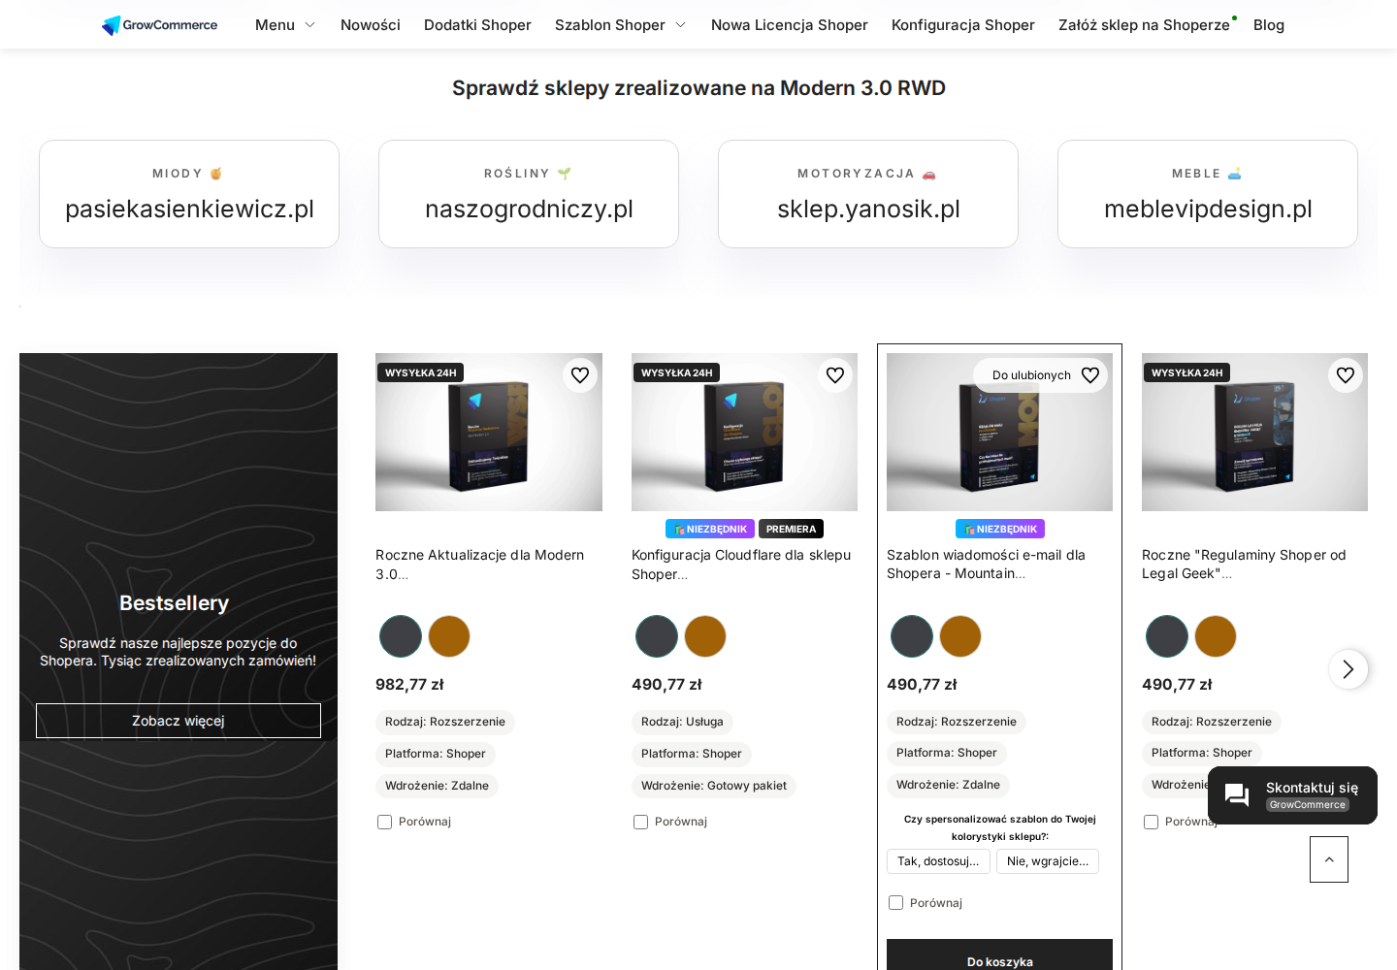The height and width of the screenshot is (970, 1397).
Task: Open pasiekasienkiewicz.pl store card
Action: tap(189, 194)
